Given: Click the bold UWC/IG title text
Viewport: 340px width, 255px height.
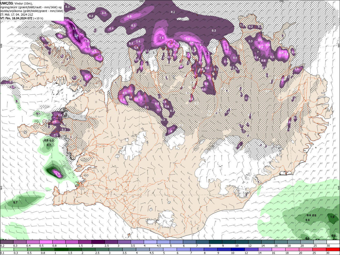Looking at the screenshot, I should tap(6, 3).
